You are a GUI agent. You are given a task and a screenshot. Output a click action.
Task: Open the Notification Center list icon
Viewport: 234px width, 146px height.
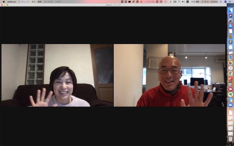point(230,2)
